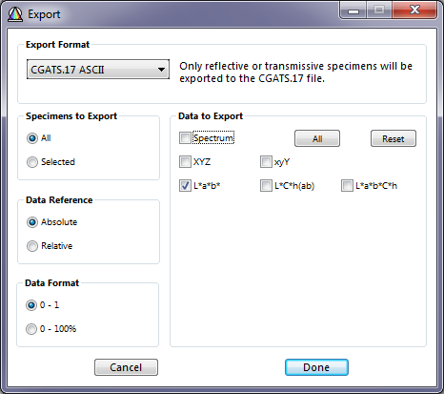This screenshot has width=444, height=394.
Task: Uncheck the L*a*b* checkbox
Action: coord(185,186)
